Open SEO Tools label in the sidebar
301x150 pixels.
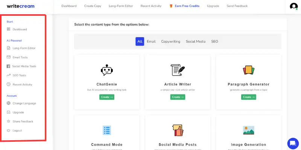[20, 75]
